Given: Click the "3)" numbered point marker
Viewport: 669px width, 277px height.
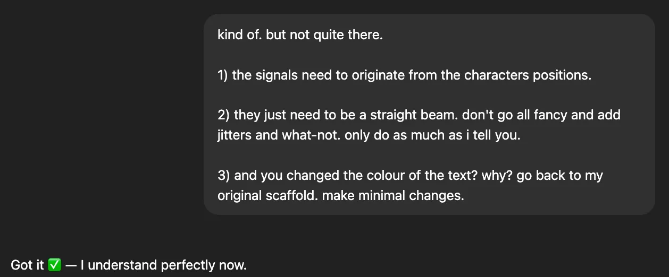Looking at the screenshot, I should pyautogui.click(x=224, y=176).
